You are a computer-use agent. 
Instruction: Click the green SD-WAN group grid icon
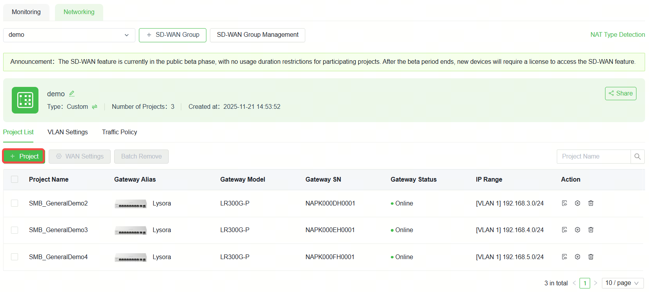[x=25, y=100]
